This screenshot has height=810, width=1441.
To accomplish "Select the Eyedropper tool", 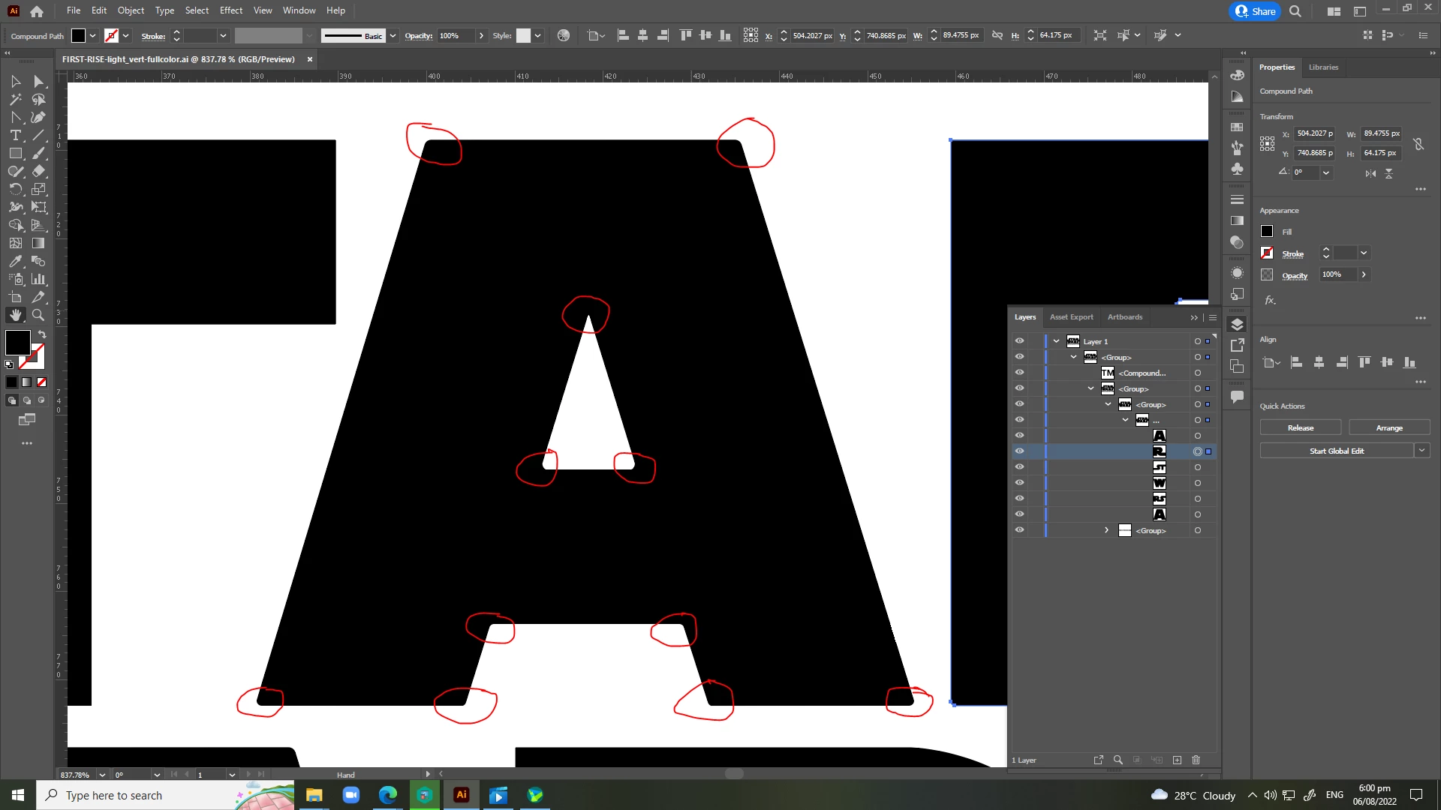I will pos(15,262).
